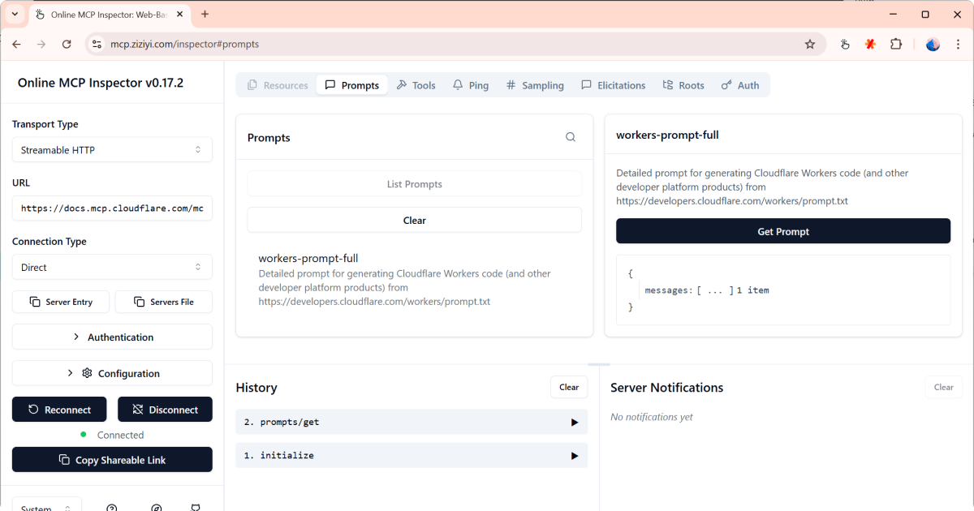This screenshot has height=511, width=974.
Task: Expand the Configuration section
Action: (x=112, y=373)
